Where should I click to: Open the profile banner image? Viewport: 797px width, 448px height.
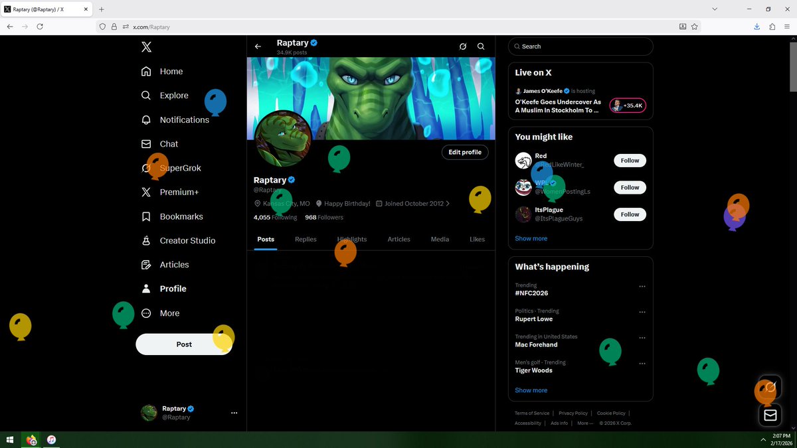pyautogui.click(x=371, y=98)
